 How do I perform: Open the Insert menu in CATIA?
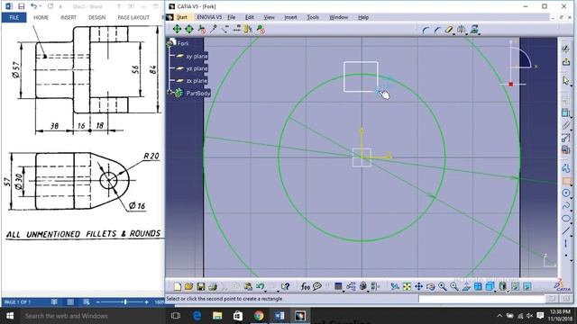(290, 17)
